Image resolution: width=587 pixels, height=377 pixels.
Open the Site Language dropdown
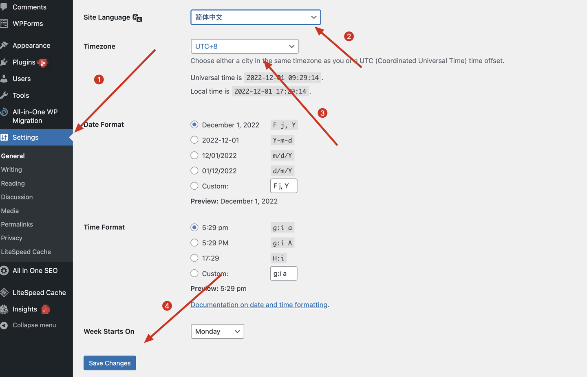tap(256, 17)
